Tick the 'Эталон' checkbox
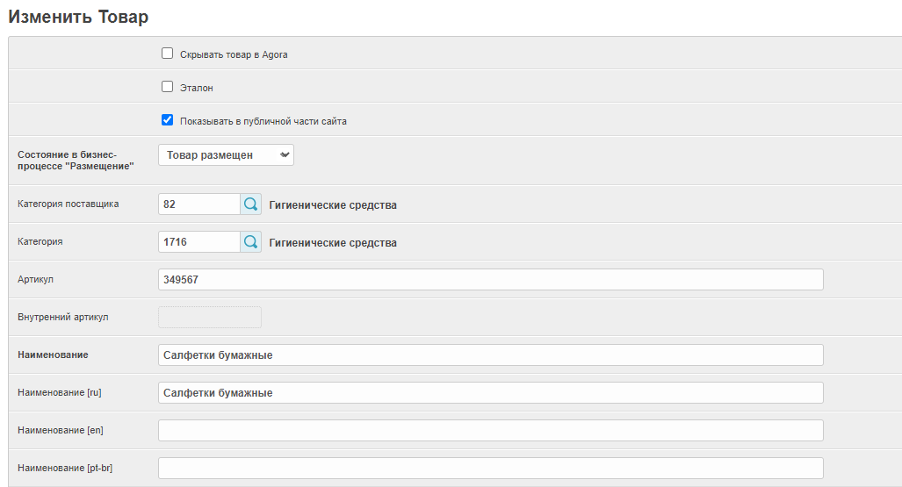The height and width of the screenshot is (487, 902). [x=168, y=87]
